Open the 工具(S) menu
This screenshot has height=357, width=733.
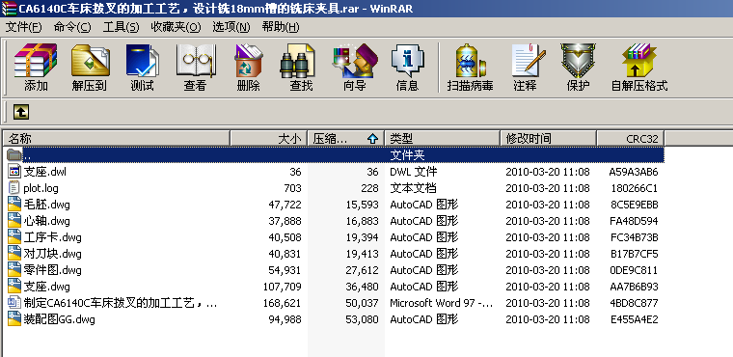(122, 27)
